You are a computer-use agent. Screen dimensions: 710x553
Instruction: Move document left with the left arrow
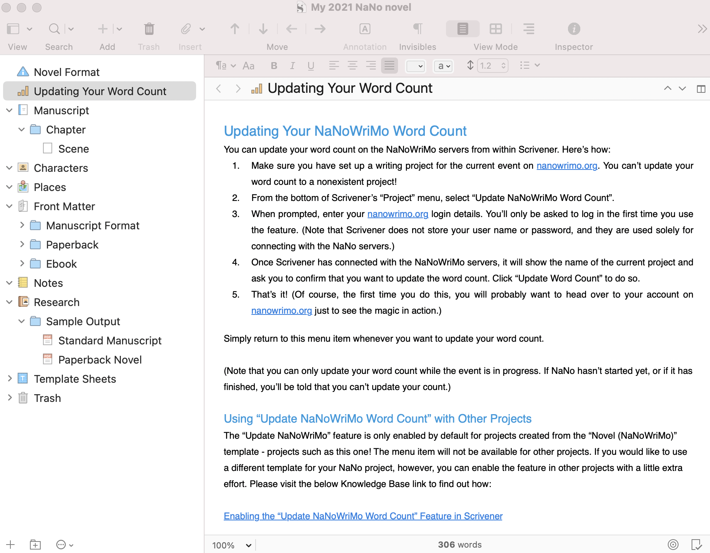coord(292,29)
